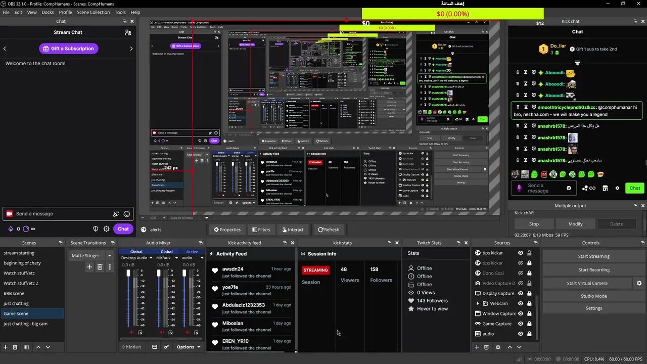Open Kick chat emoji smiley icon
The width and height of the screenshot is (647, 364).
(569, 188)
